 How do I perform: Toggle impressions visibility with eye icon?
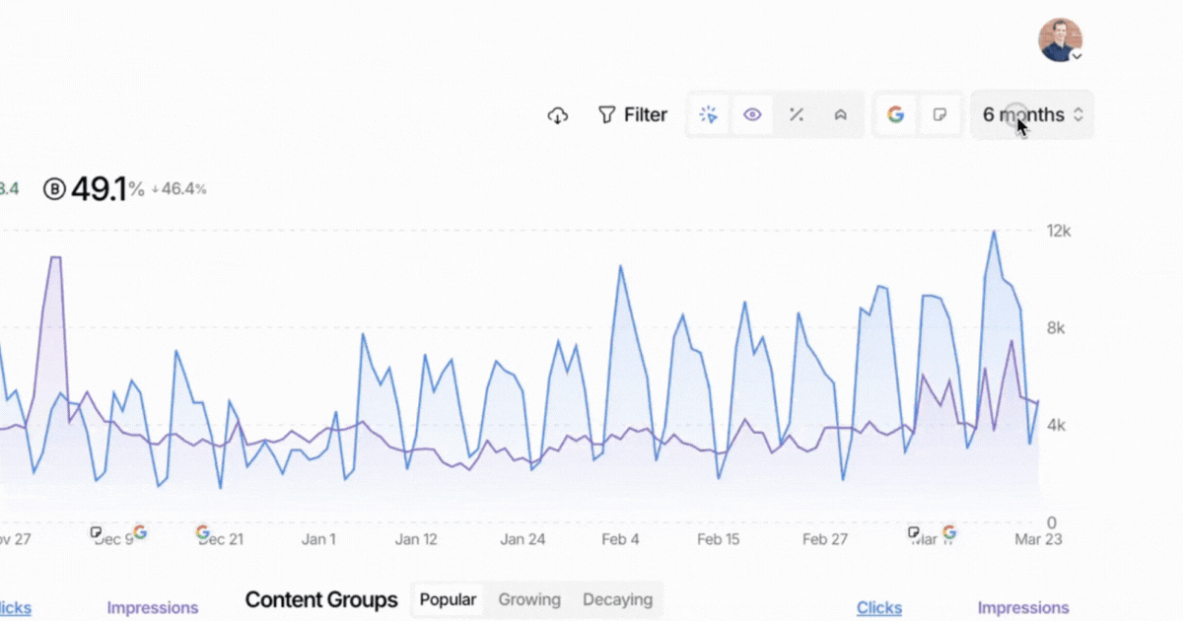coord(752,115)
